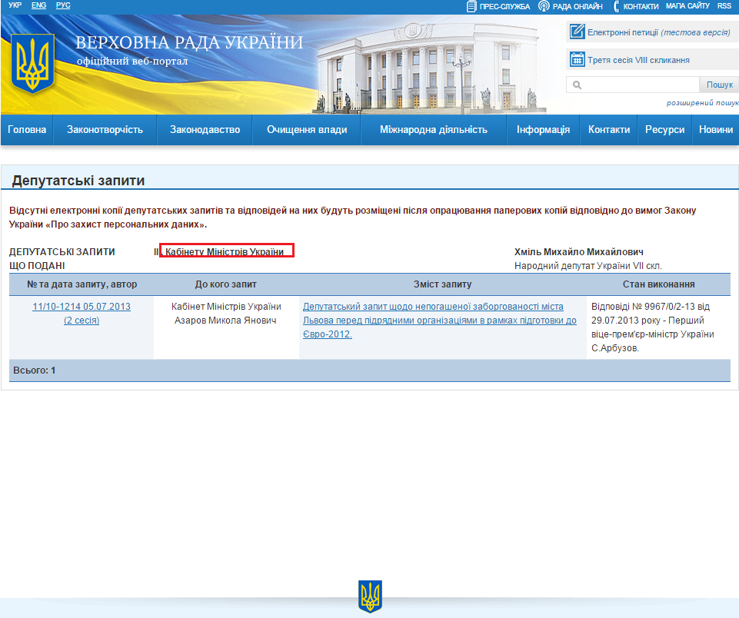
Task: Open the Законодавство menu item
Action: click(x=205, y=130)
